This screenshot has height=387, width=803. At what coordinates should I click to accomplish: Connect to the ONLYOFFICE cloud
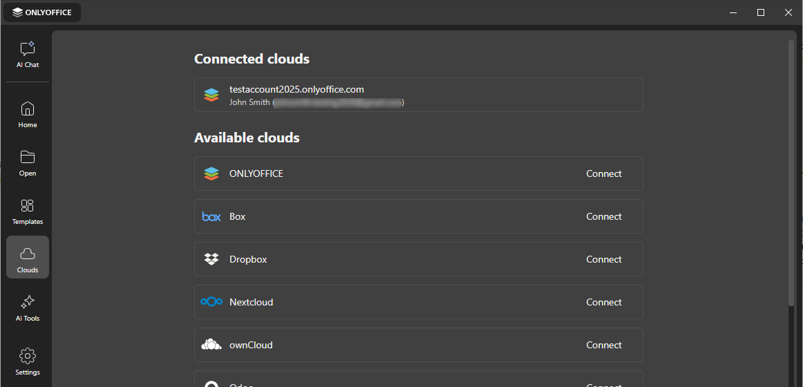604,173
